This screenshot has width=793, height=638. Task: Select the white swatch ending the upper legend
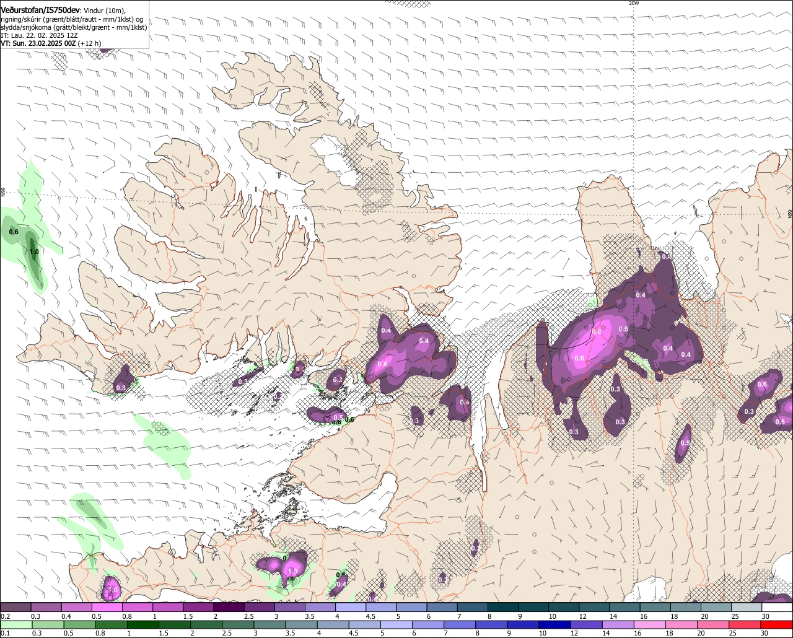[x=777, y=608]
